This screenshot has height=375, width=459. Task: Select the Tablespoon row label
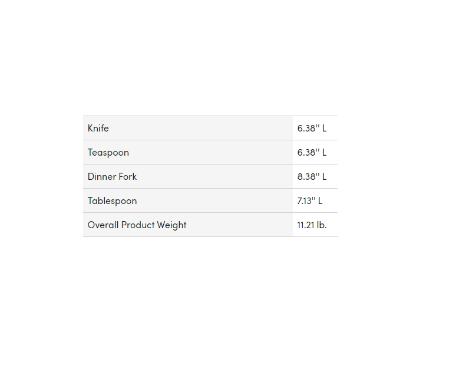tap(112, 201)
